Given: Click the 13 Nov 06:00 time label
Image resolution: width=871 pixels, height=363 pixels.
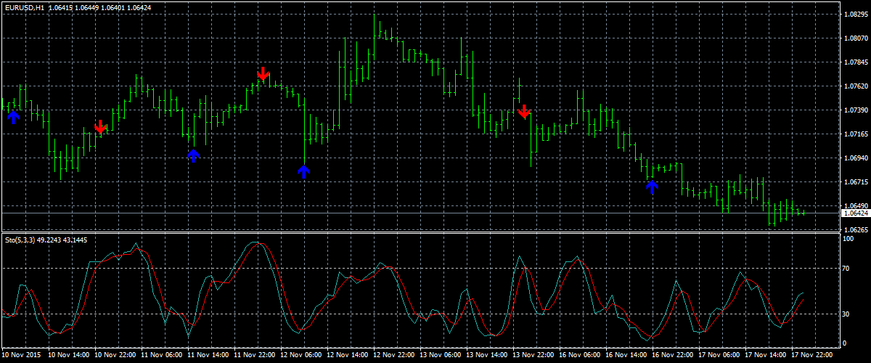Looking at the screenshot, I should (x=441, y=355).
